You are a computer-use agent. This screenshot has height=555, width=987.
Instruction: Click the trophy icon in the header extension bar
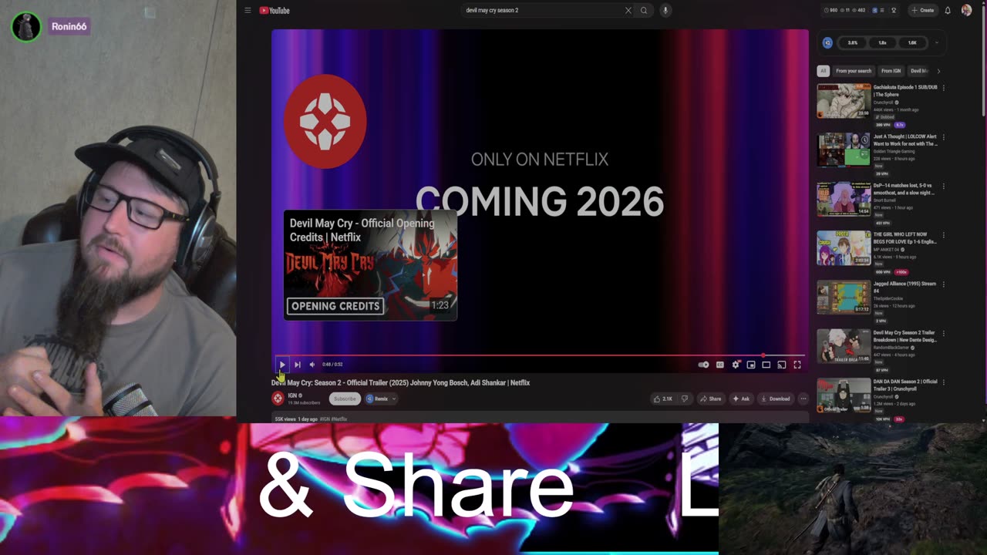click(x=894, y=10)
